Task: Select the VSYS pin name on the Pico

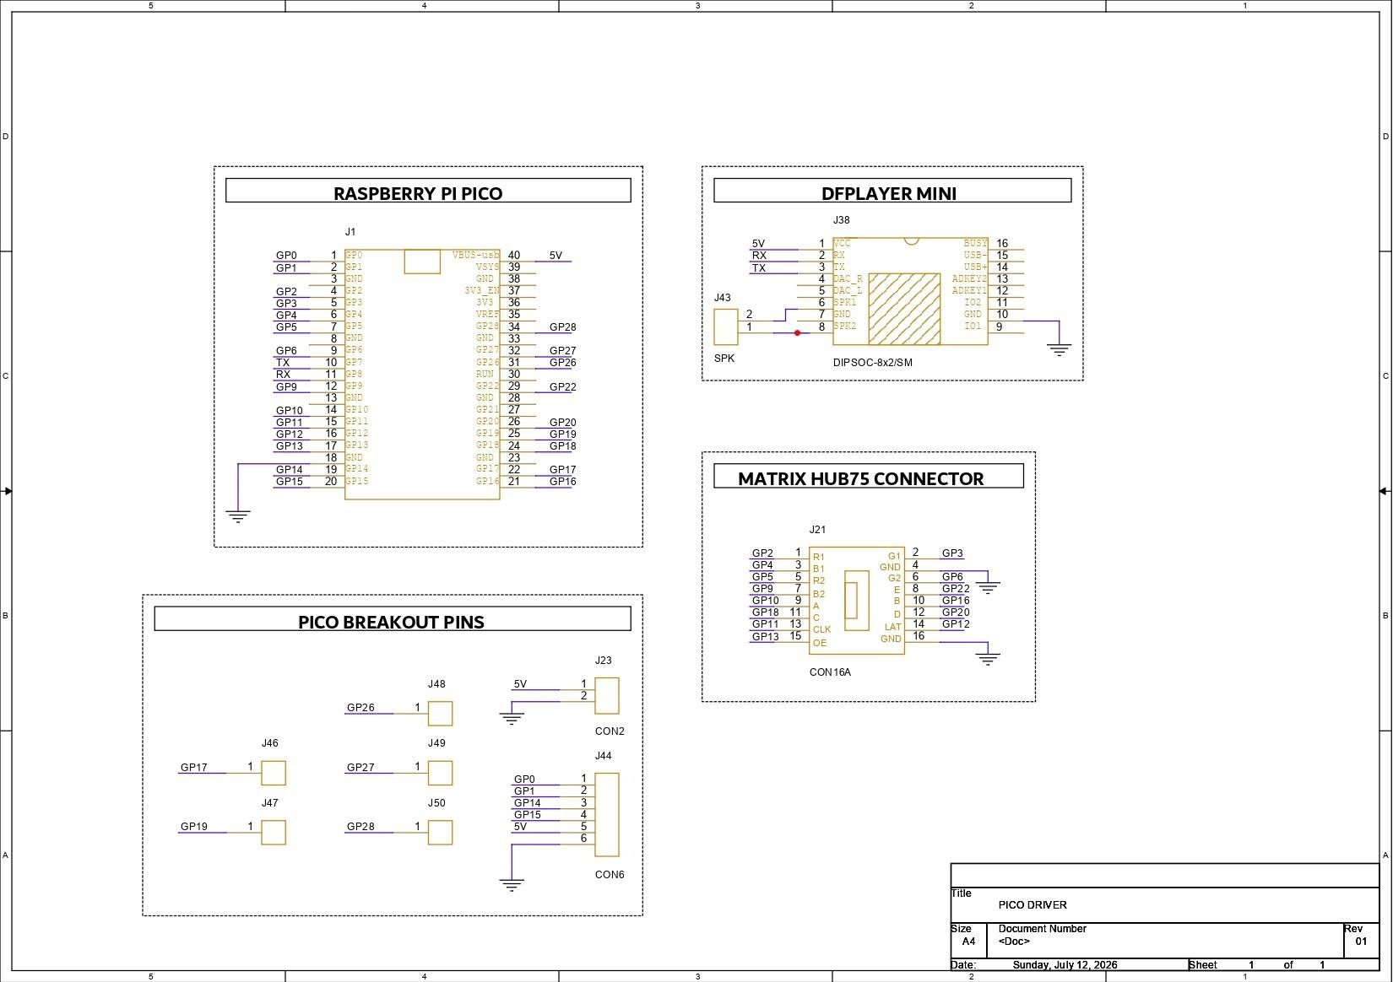Action: 487,267
